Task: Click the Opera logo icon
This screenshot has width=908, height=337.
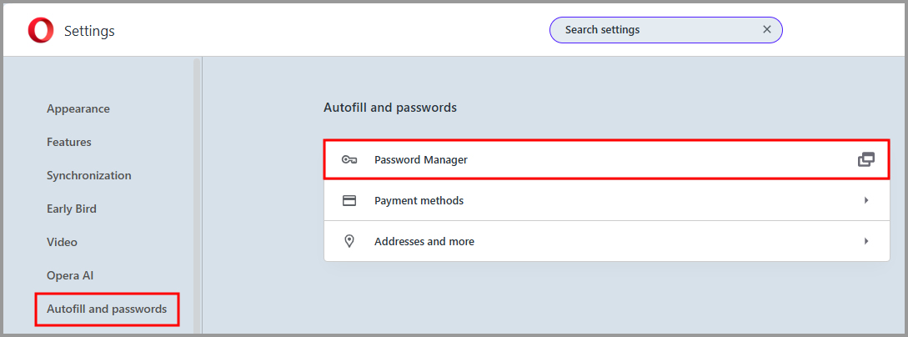Action: pyautogui.click(x=40, y=31)
